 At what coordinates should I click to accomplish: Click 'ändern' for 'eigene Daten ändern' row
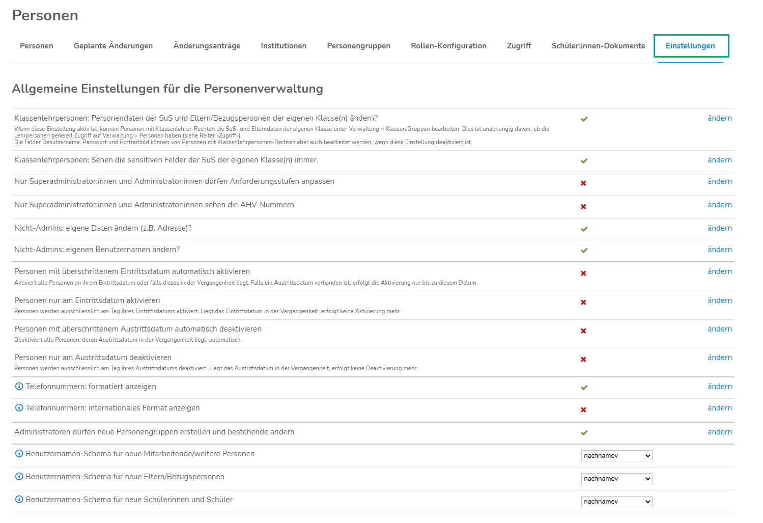[719, 228]
